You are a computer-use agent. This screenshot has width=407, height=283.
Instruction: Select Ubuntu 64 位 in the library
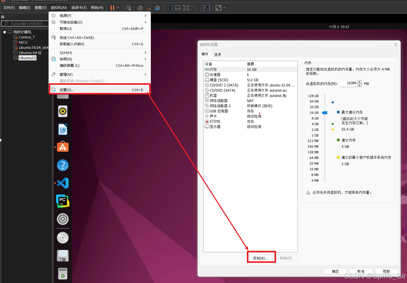30,53
